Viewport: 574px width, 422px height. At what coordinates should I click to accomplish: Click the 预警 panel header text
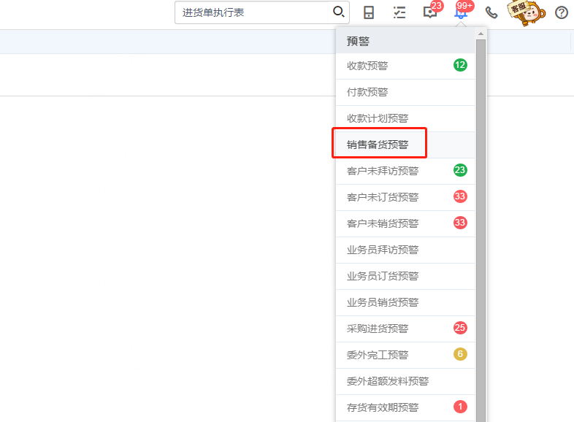pos(358,41)
